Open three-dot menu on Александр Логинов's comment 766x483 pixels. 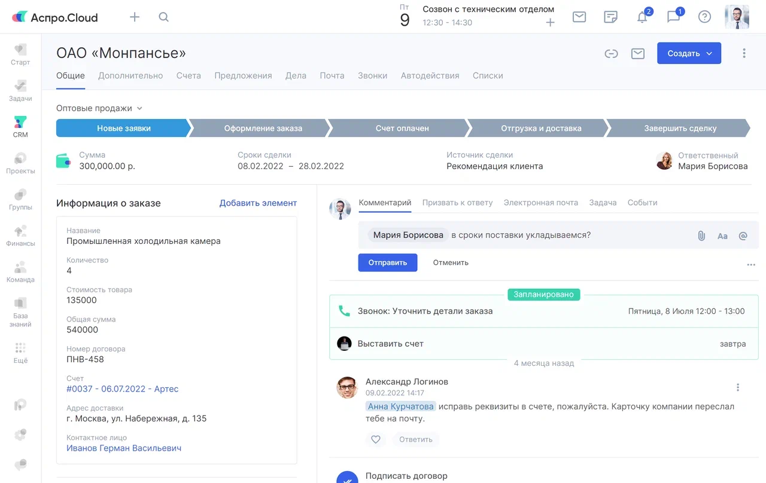[x=738, y=387]
